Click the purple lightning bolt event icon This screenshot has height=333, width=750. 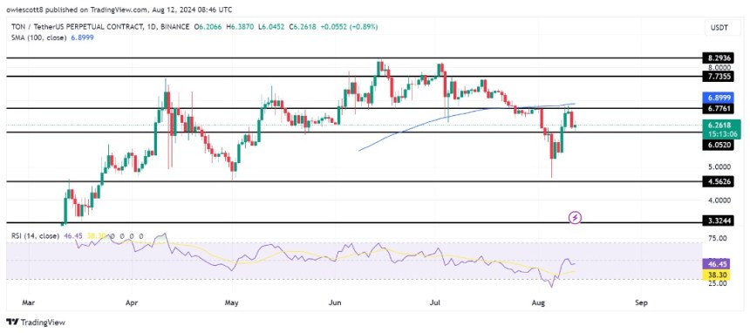pyautogui.click(x=576, y=218)
